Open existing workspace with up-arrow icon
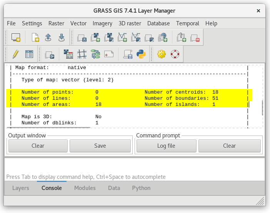The image size is (270, 213). point(48,37)
